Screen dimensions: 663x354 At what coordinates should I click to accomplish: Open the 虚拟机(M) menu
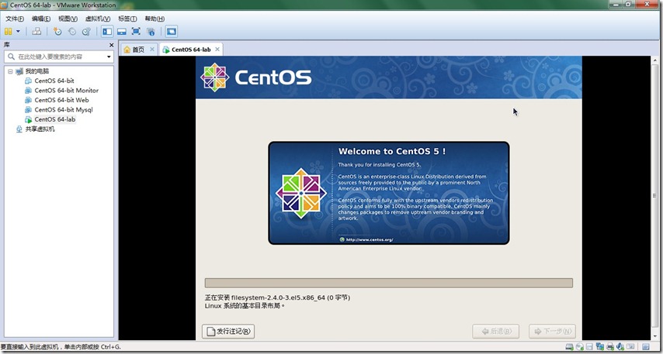pyautogui.click(x=98, y=19)
